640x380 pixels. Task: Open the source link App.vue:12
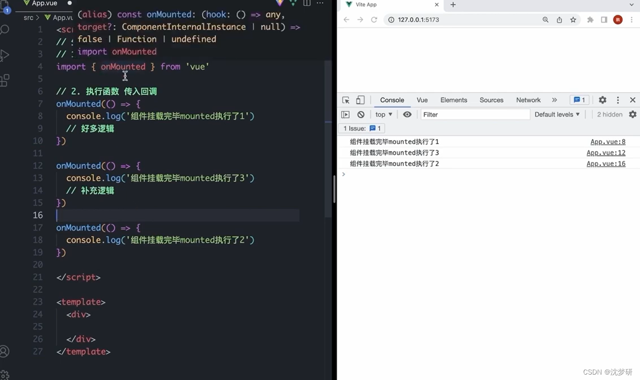(x=606, y=153)
